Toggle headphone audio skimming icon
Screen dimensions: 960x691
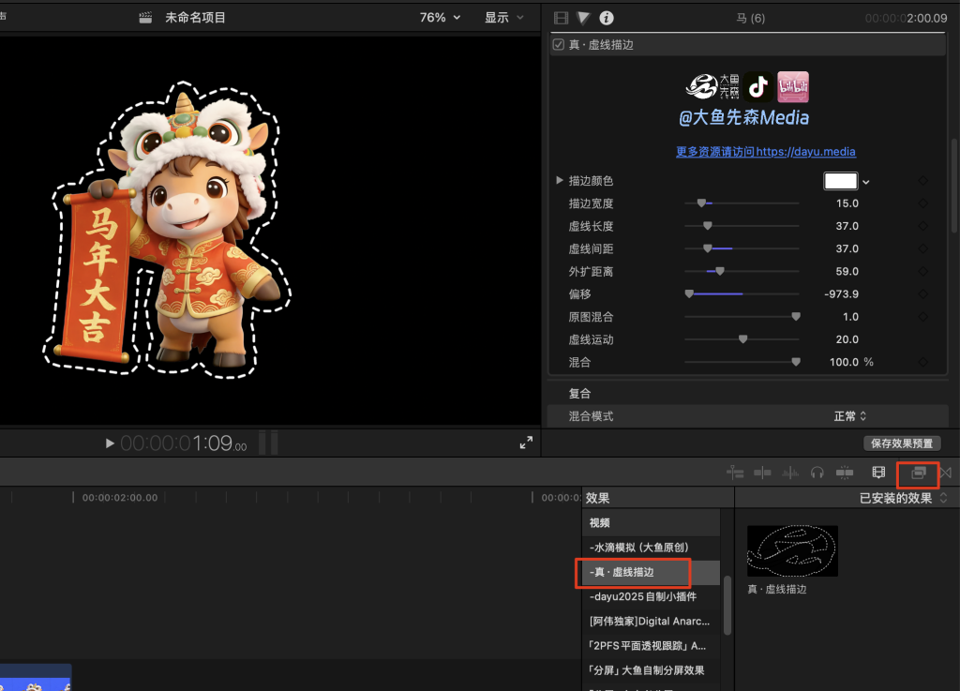coord(817,473)
